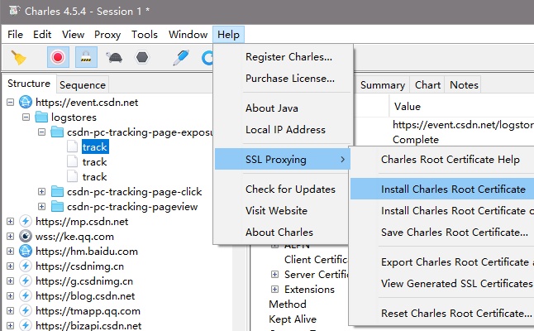Choose Register Charles... from Help menu

click(284, 56)
